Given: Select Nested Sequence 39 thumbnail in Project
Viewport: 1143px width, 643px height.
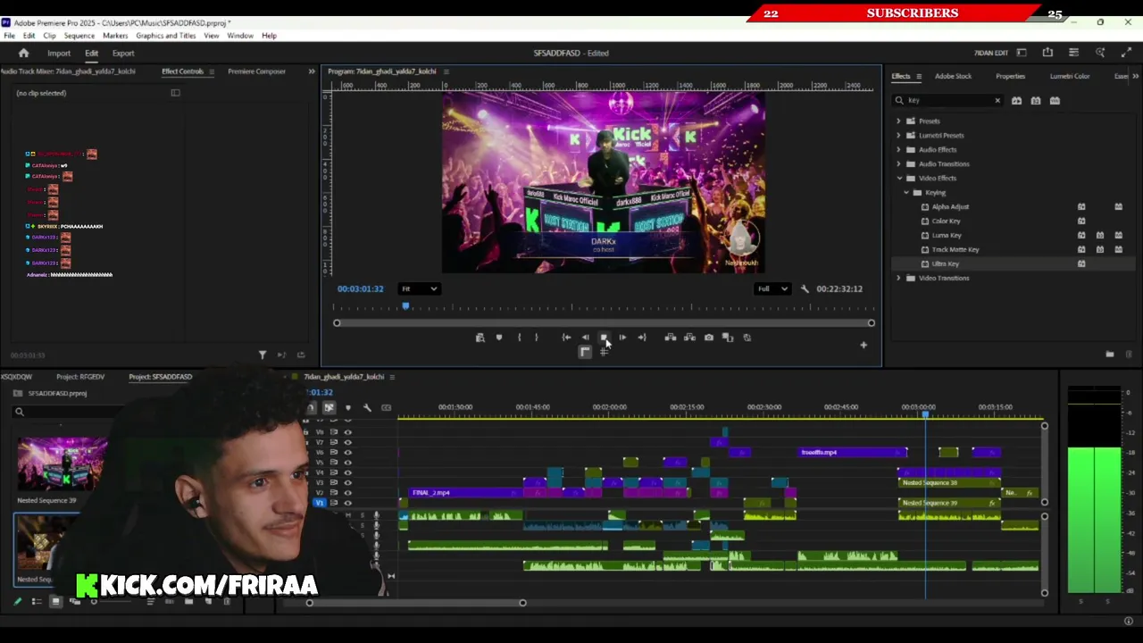Looking at the screenshot, I should [62, 464].
